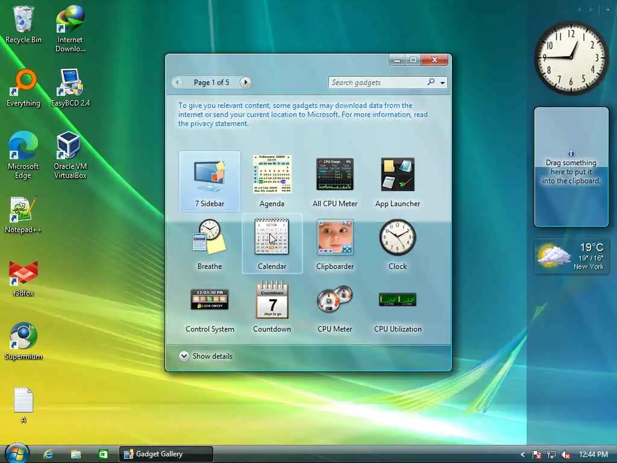Screen dimensions: 617x463
Task: Go to next gadget page
Action: click(x=246, y=82)
